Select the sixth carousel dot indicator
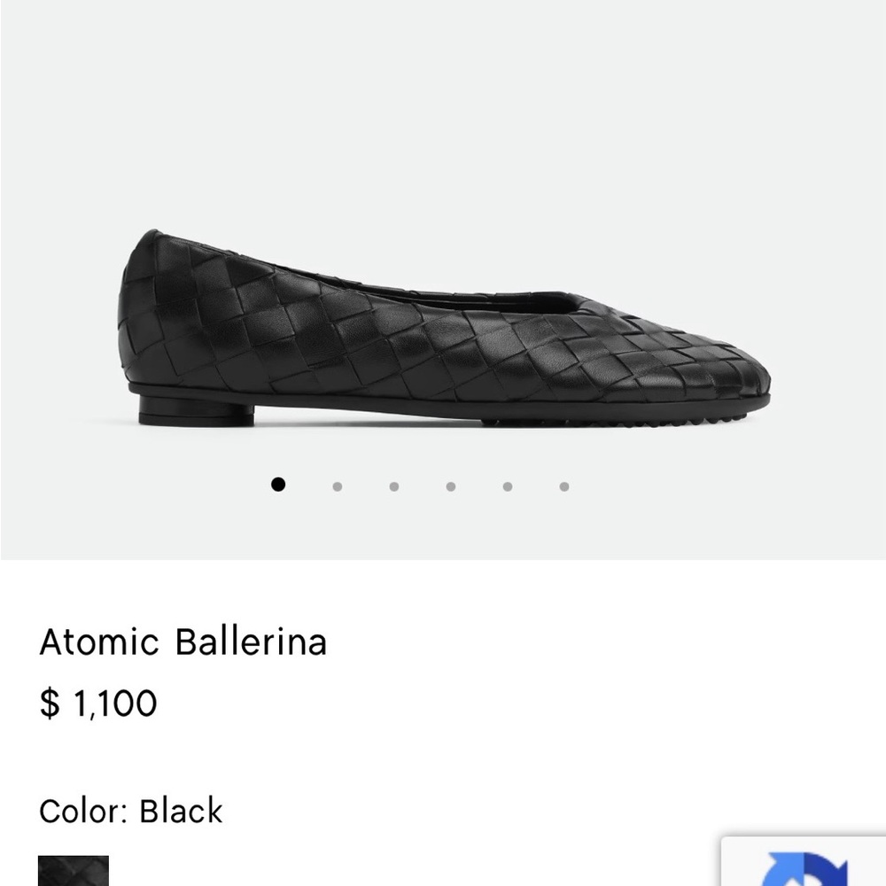 [x=563, y=485]
